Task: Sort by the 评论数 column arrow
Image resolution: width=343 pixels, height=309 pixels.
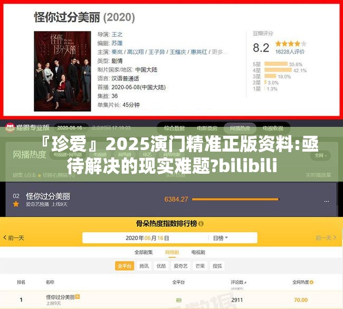Action: 245,283
